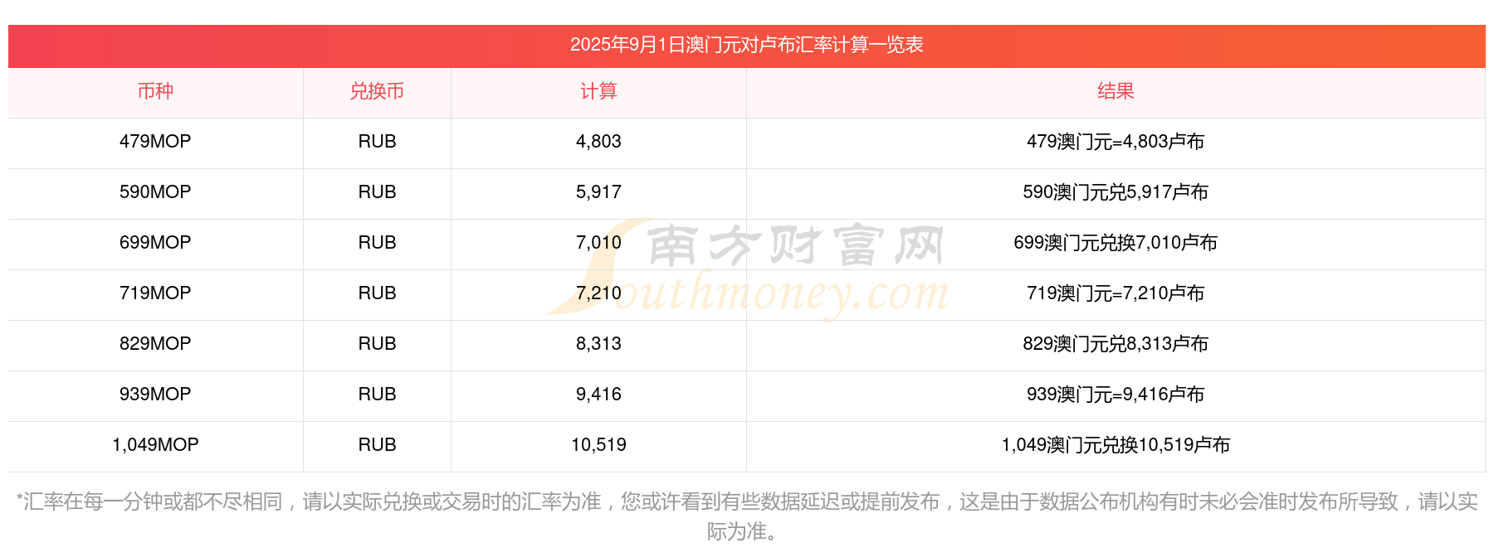
Task: Click the calculated value 10,519
Action: (x=598, y=445)
